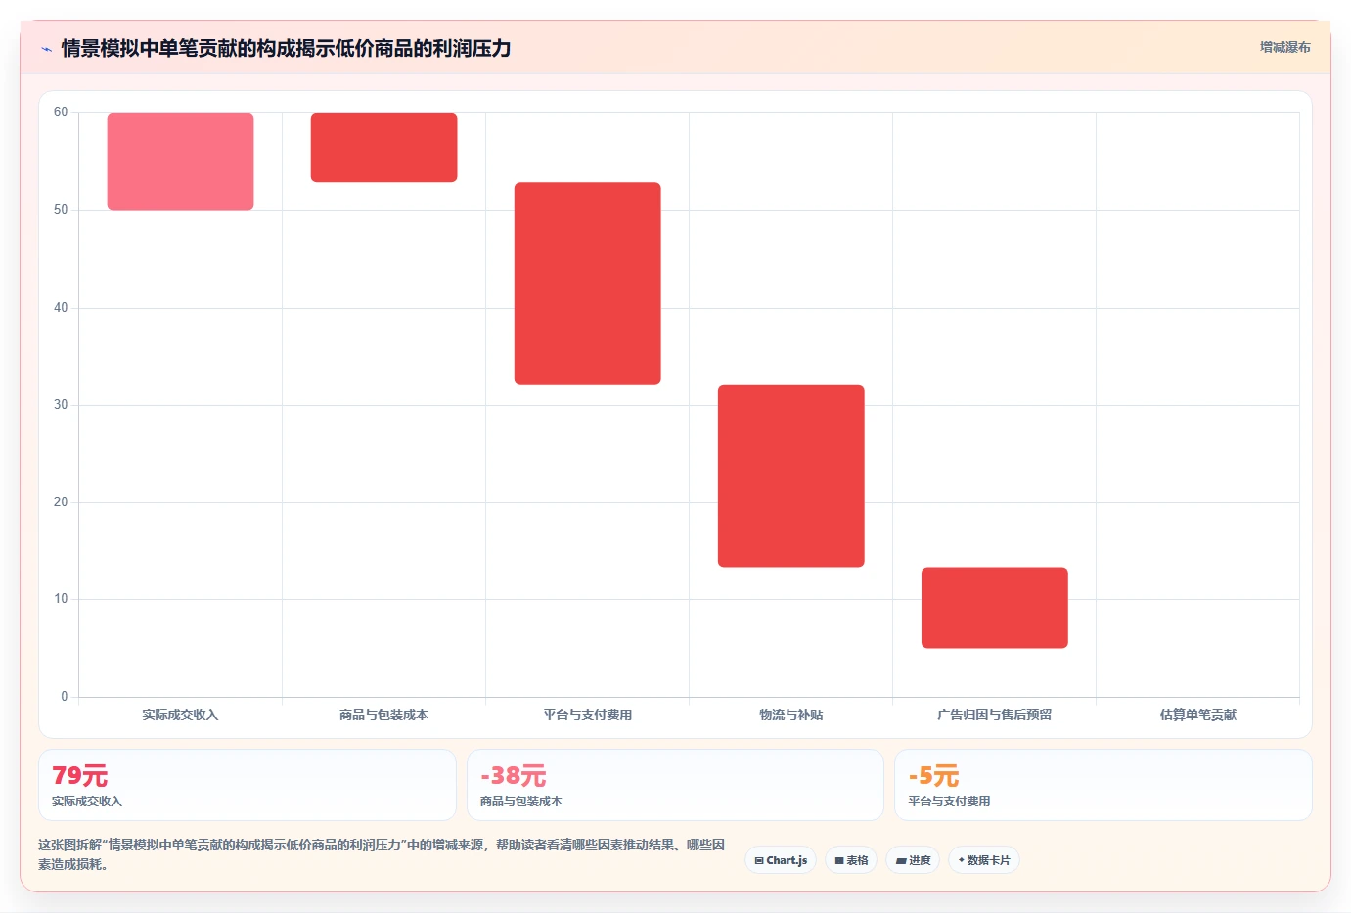Screen dimensions: 1351x913
Task: Click y-axis tick value 10
Action: [x=61, y=599]
